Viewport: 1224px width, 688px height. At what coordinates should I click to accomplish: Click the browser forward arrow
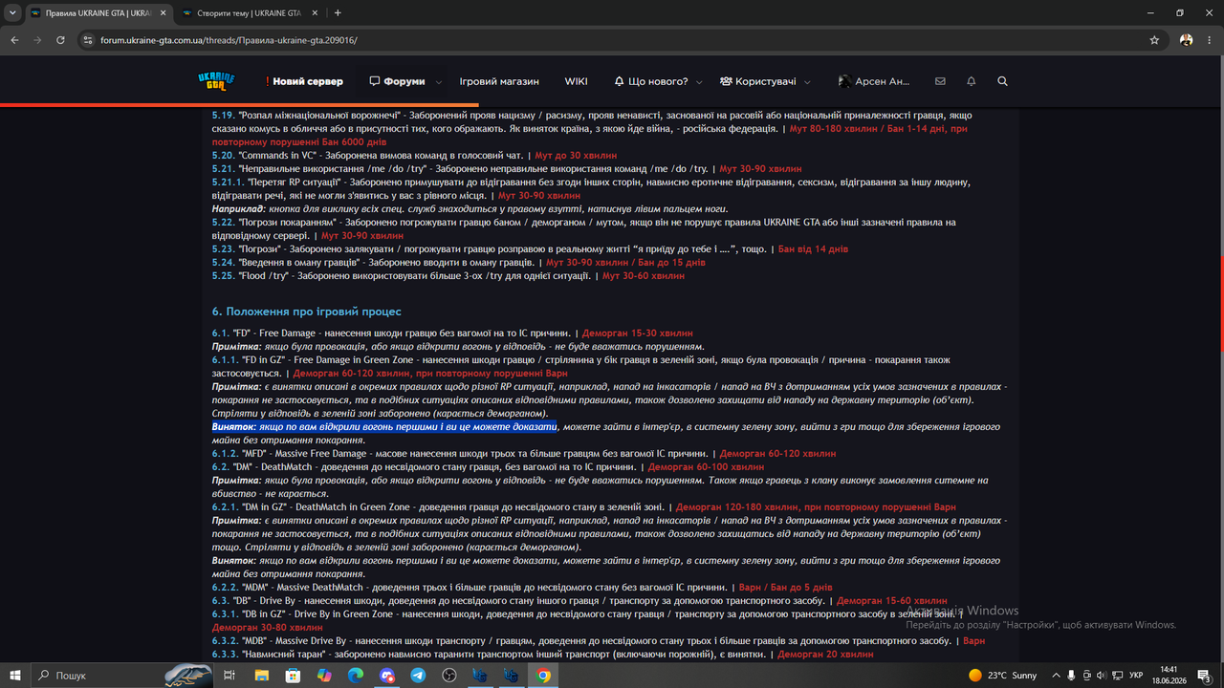[37, 40]
